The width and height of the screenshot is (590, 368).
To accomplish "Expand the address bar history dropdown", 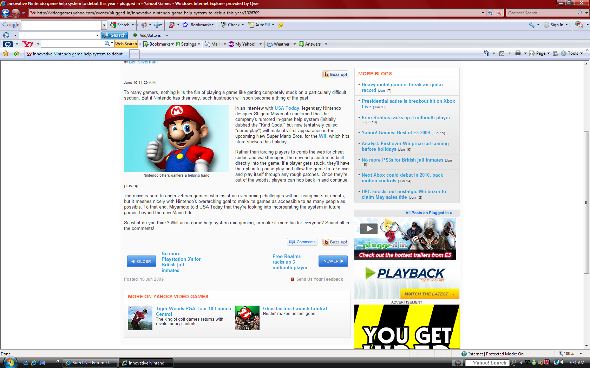I will click(x=483, y=13).
